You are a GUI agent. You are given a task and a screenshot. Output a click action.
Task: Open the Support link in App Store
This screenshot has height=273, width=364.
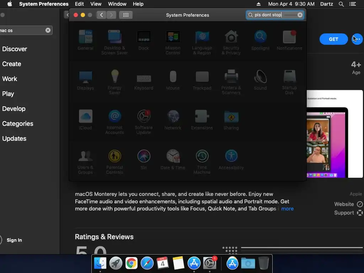tap(348, 213)
